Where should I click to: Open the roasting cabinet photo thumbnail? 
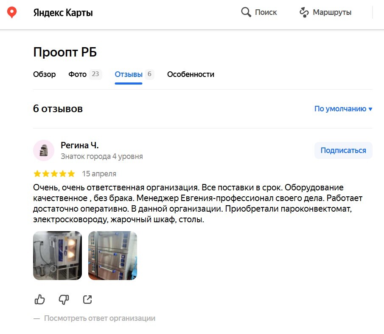click(112, 255)
